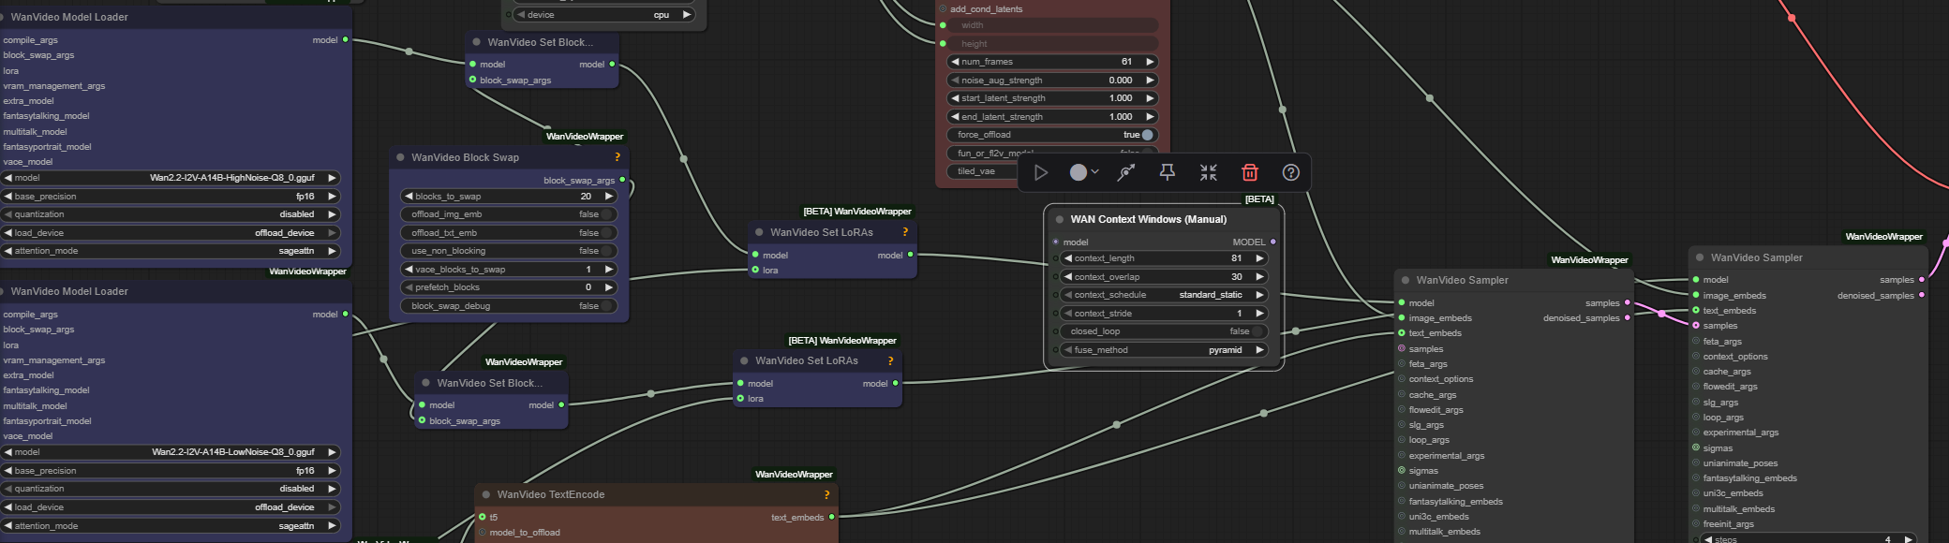Click text_embeds output port on WanVideo TextEncode
1949x543 pixels.
(831, 517)
